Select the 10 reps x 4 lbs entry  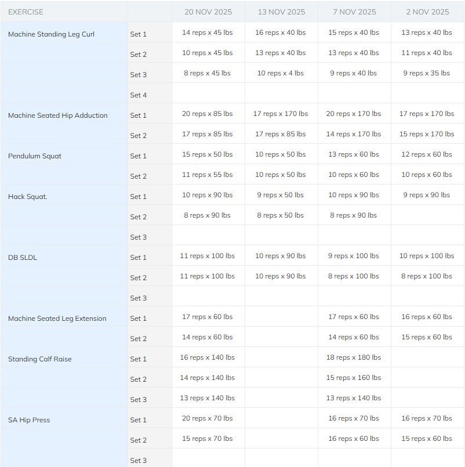click(281, 73)
